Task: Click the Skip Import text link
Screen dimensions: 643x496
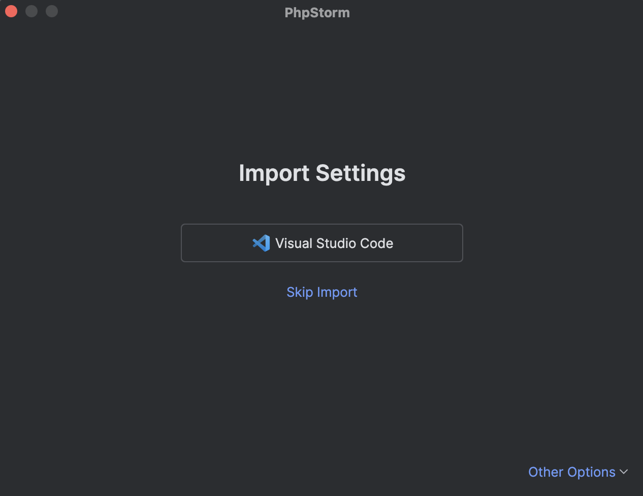Action: pos(321,292)
